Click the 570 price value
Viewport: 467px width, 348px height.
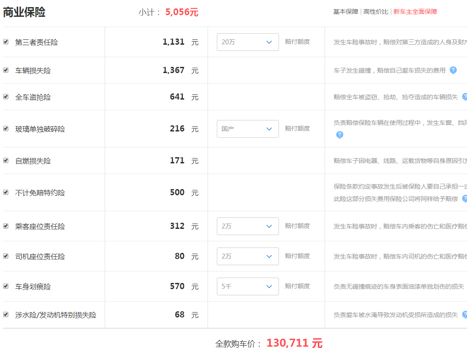coord(177,286)
